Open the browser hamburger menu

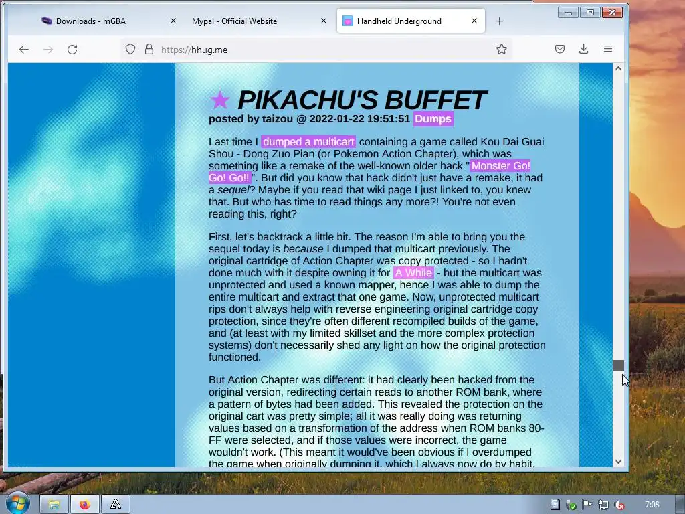(607, 49)
